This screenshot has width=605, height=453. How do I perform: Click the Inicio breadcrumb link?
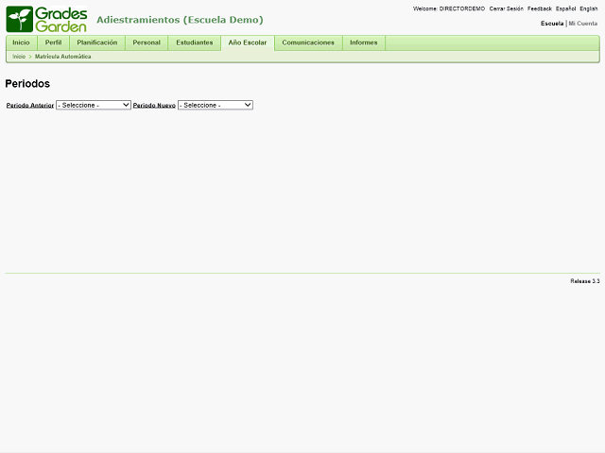pyautogui.click(x=19, y=57)
